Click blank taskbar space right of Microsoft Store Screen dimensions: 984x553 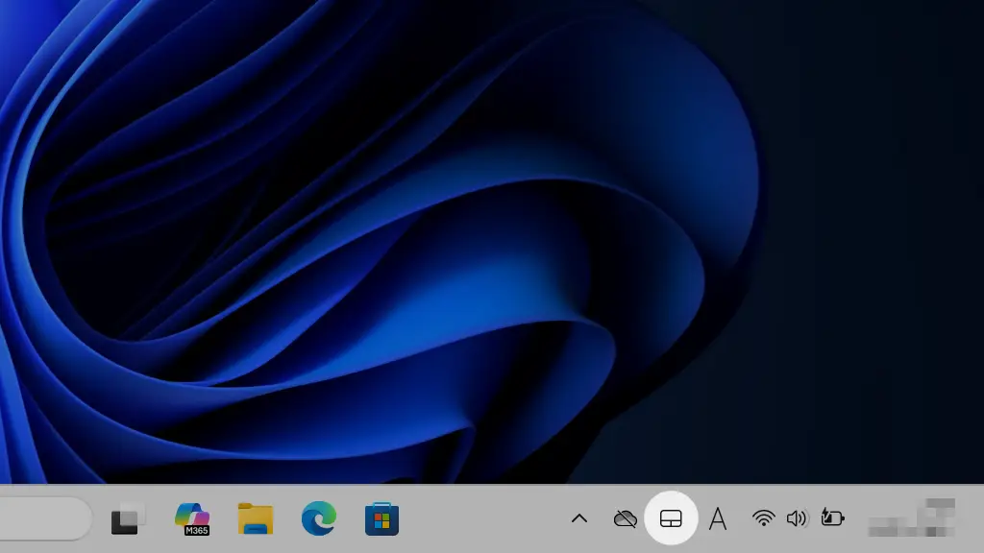[480, 519]
